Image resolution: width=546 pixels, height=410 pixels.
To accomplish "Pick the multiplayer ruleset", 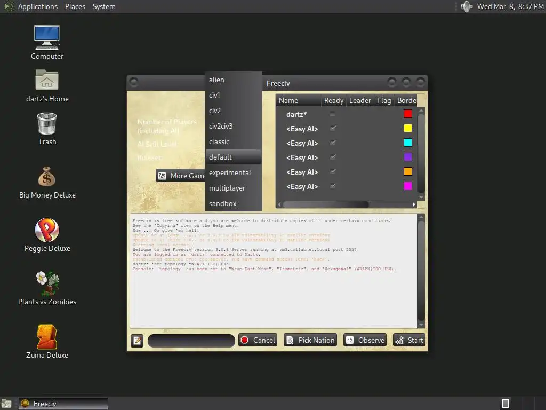I will tap(234, 188).
